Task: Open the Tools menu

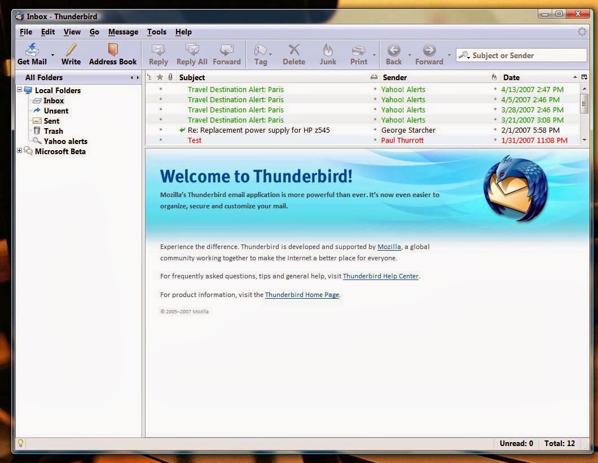Action: 156,32
